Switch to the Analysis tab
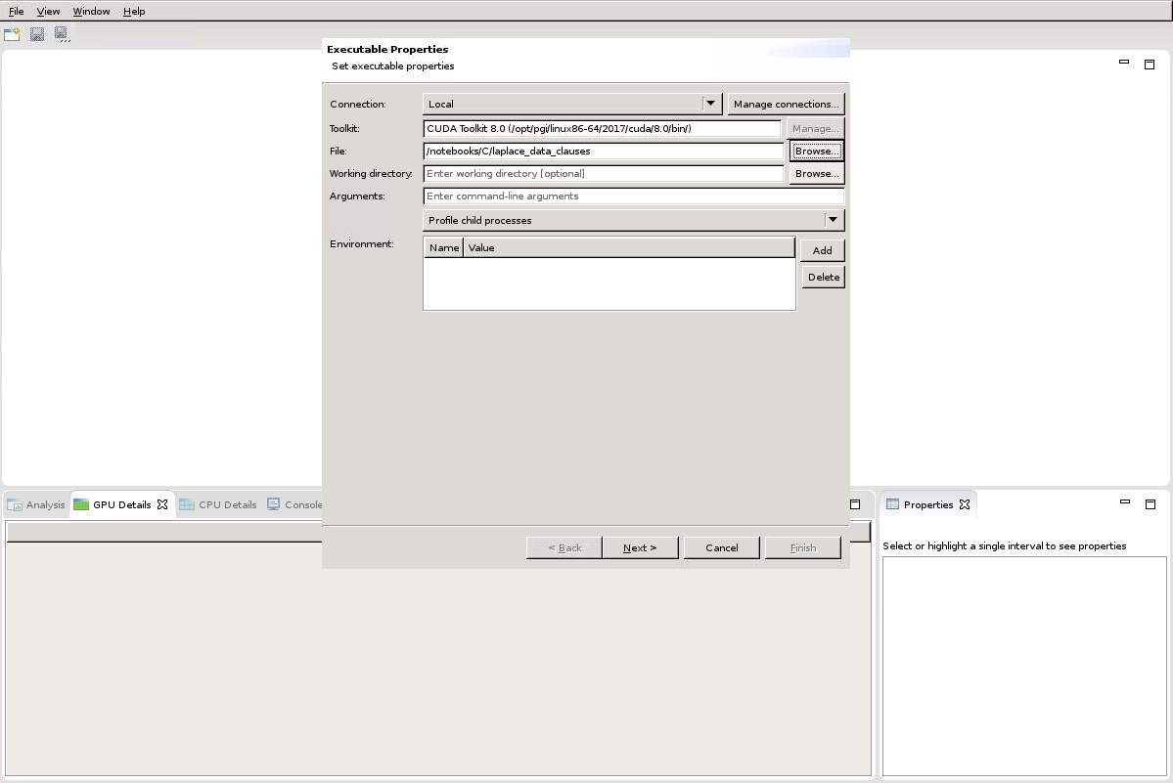This screenshot has height=783, width=1173. point(37,504)
